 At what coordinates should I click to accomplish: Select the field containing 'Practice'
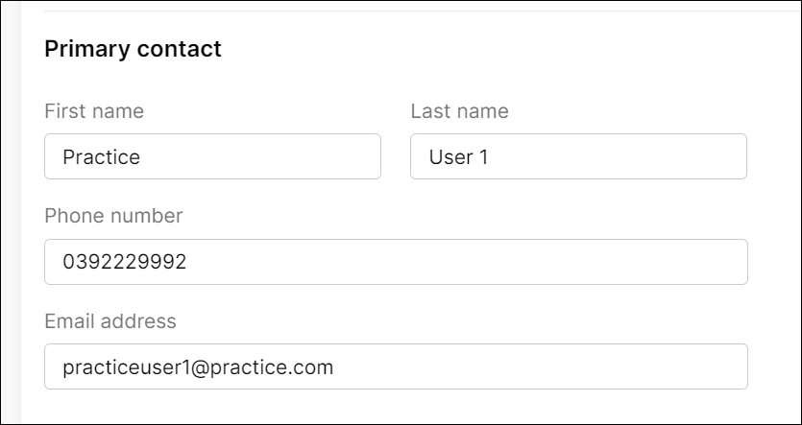tap(212, 156)
